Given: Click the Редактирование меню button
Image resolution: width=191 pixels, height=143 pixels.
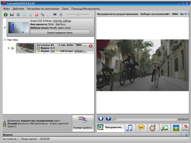Looking at the screenshot, I should click(60, 32).
